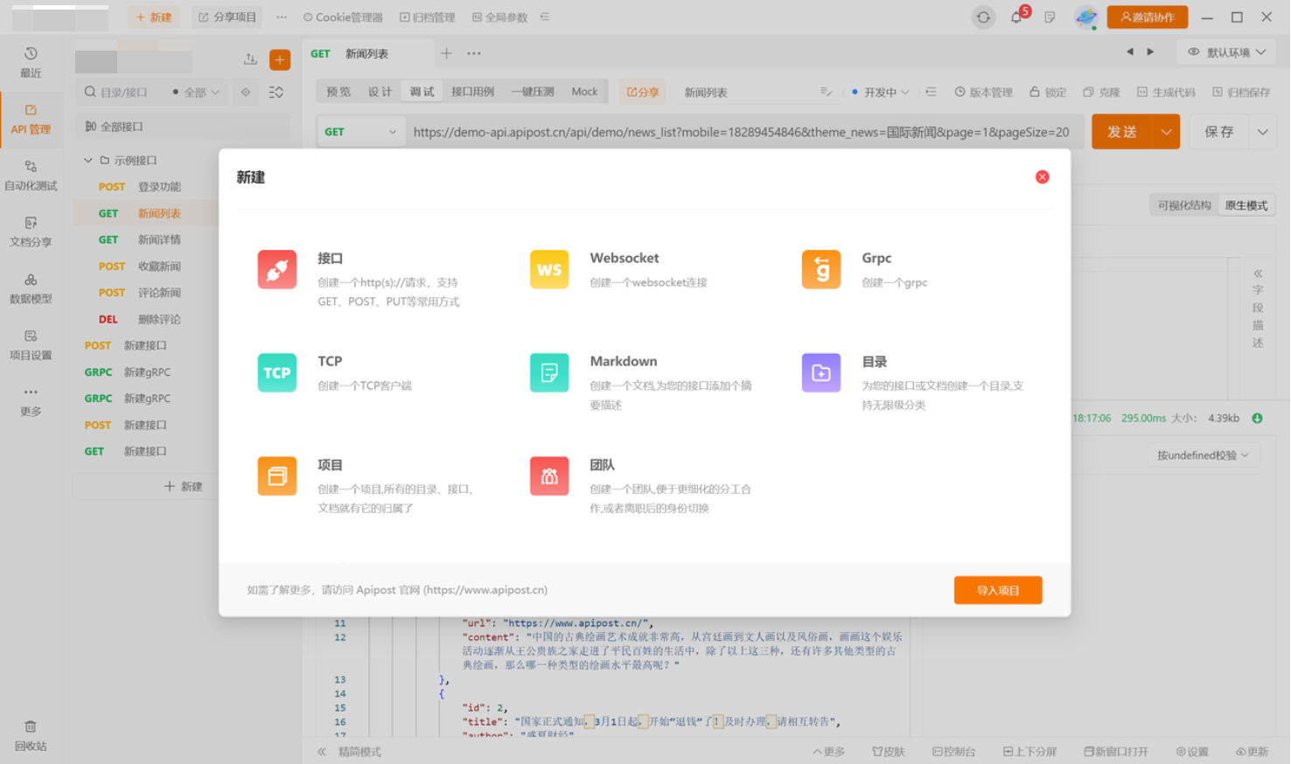1291x764 pixels.
Task: Open 全局参数 in the top bar
Action: coord(500,17)
